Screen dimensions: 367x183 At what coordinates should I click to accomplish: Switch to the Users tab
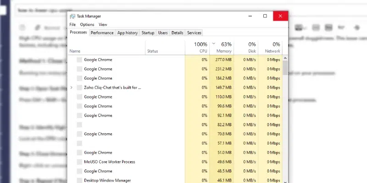pos(163,33)
